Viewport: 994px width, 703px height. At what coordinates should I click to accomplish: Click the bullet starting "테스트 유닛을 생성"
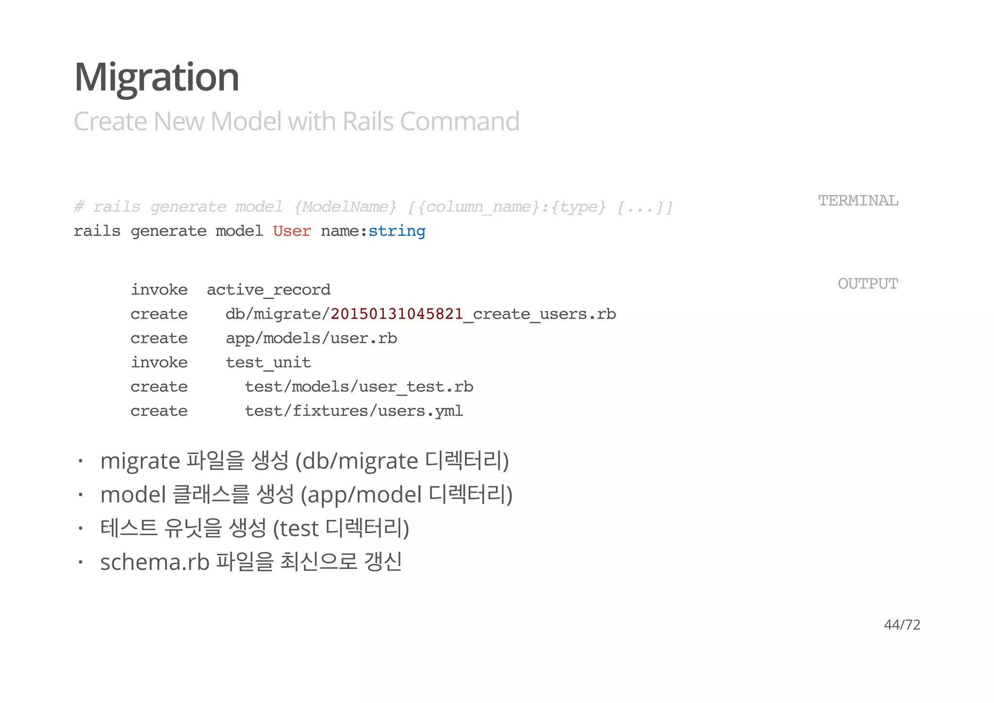(254, 528)
